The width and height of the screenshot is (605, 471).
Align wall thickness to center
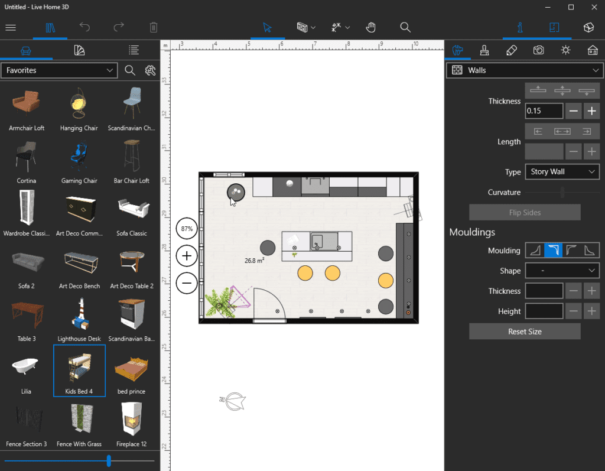[562, 91]
